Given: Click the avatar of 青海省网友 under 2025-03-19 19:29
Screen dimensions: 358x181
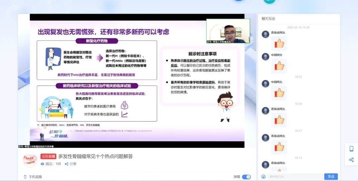Looking at the screenshot, I should point(265,34).
